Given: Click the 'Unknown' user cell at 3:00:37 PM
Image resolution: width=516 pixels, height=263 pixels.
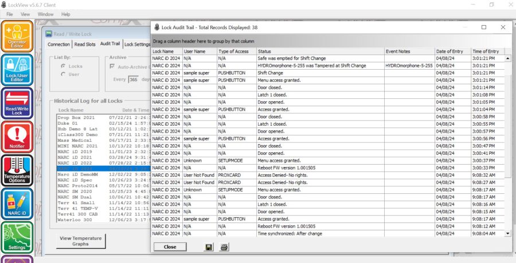Looking at the screenshot, I should (200, 161).
